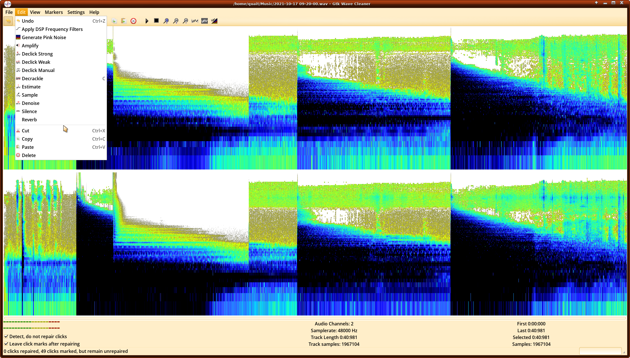Uncheck Detect, do not repair clicks
The width and height of the screenshot is (630, 358).
click(x=6, y=336)
